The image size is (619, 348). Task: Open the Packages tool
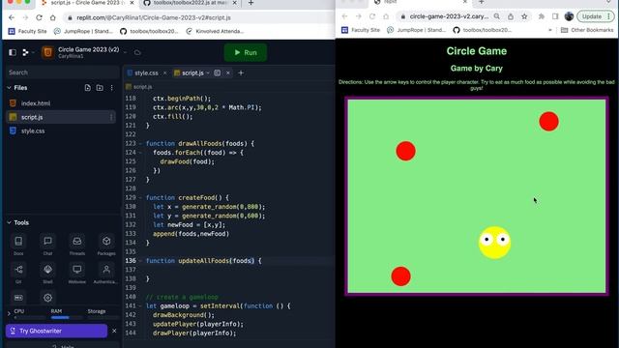pos(106,245)
